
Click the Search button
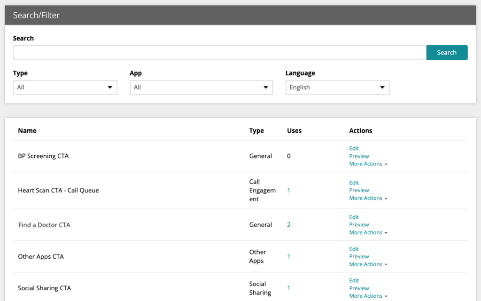point(447,53)
